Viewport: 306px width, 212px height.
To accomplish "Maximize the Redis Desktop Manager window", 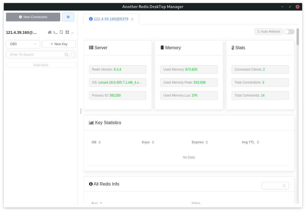I will (x=290, y=7).
